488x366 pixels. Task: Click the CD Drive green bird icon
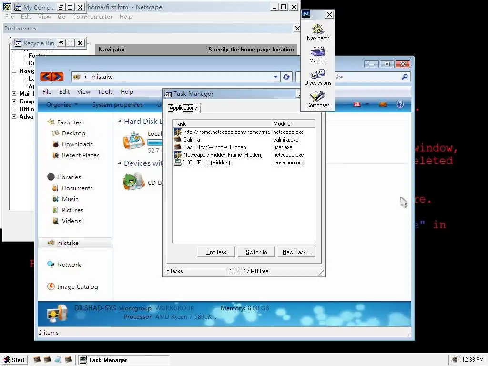point(134,181)
